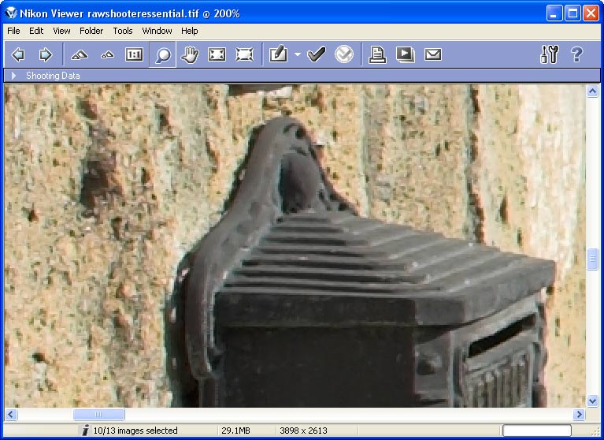Maximize the Nikon Viewer window
The image size is (604, 440).
pos(573,13)
